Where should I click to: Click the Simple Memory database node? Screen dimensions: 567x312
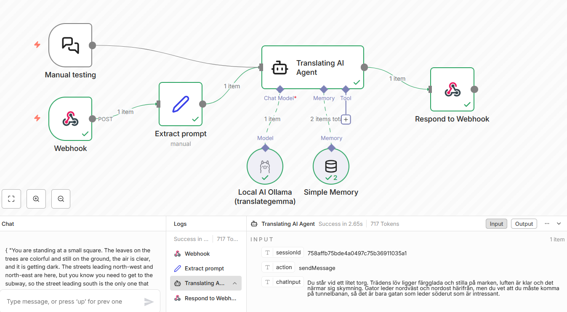click(331, 167)
